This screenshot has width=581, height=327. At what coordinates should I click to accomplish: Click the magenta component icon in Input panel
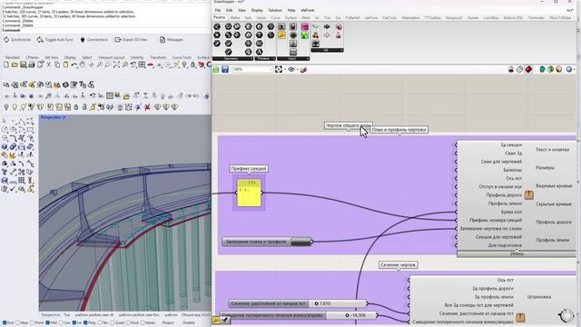point(305,27)
